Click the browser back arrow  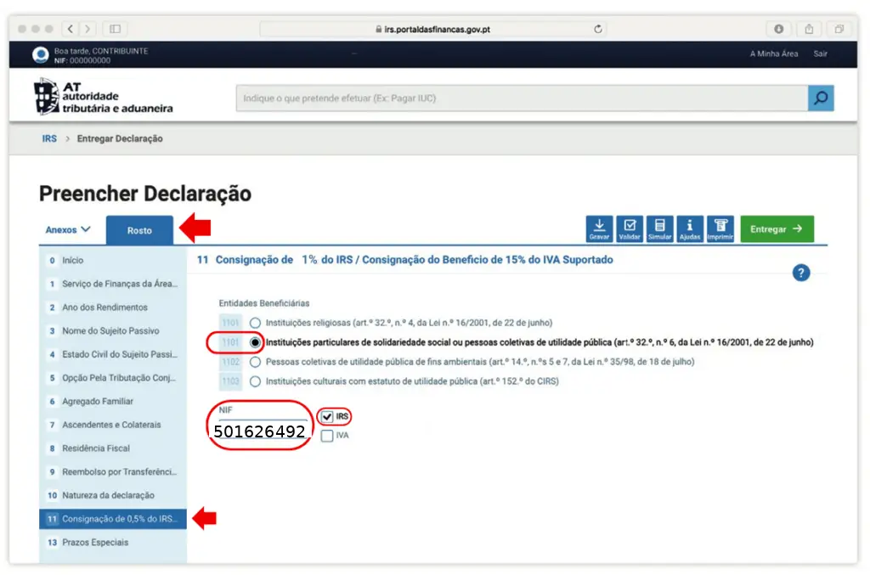70,26
